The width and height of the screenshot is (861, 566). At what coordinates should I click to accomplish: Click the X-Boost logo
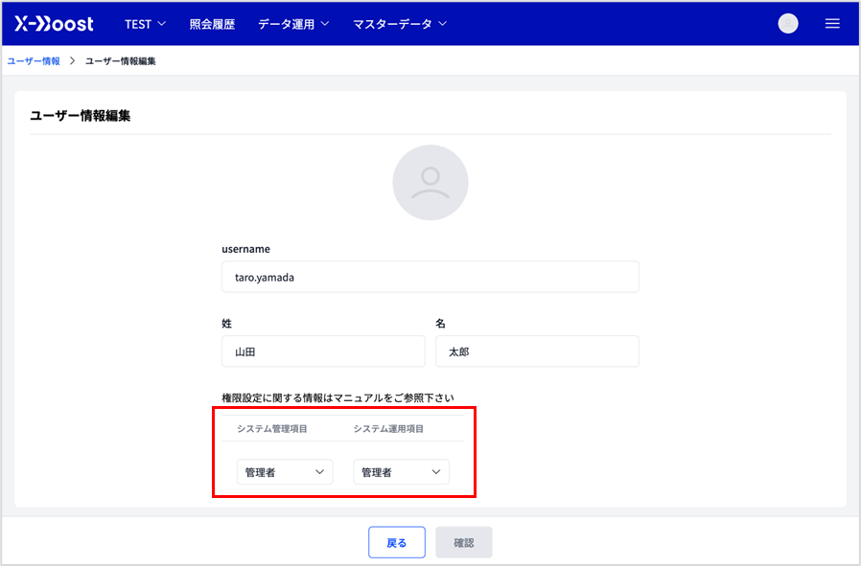click(54, 24)
